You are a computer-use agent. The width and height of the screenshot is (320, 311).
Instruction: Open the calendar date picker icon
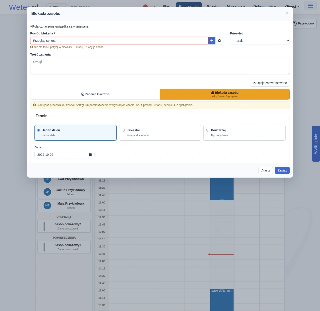click(90, 155)
